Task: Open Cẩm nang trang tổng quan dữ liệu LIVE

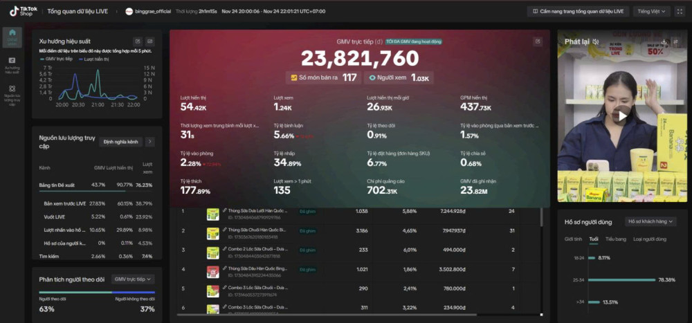Action: pos(575,11)
